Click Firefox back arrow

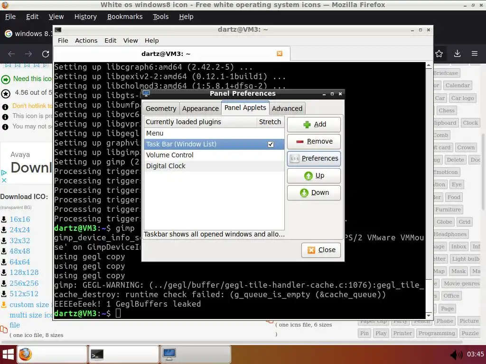click(11, 54)
